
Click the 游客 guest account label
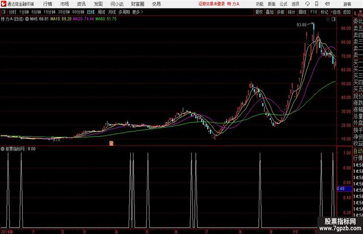click(347, 4)
